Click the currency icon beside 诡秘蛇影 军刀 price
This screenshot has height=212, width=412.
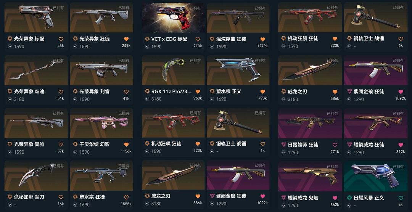click(10, 204)
